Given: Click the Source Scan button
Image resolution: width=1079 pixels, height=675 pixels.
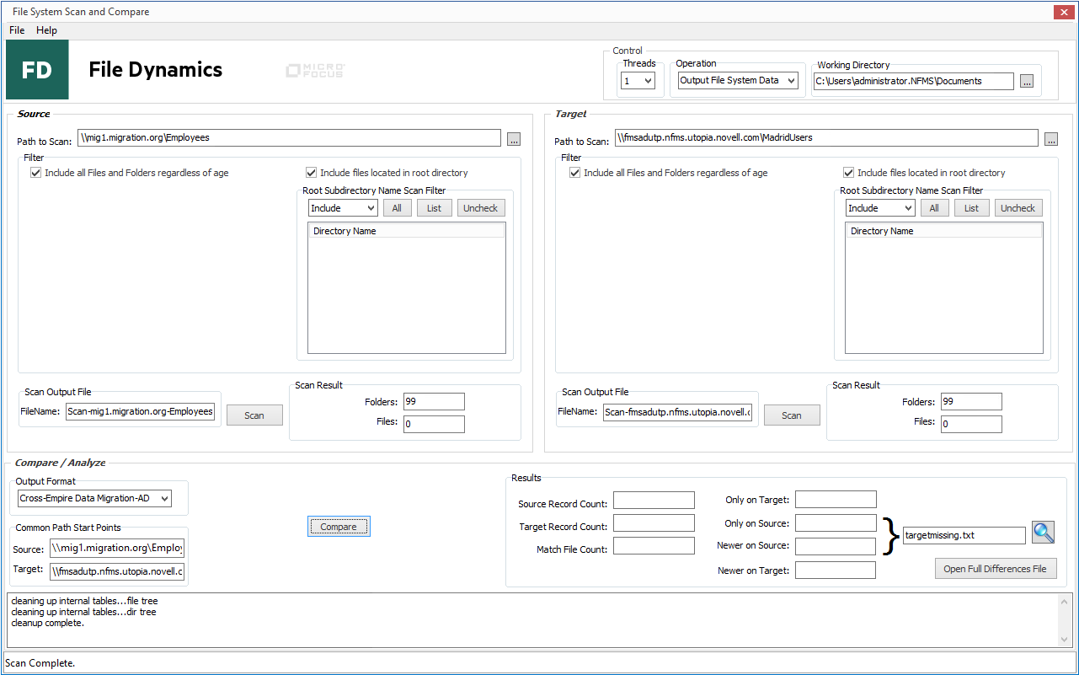Looking at the screenshot, I should point(254,415).
